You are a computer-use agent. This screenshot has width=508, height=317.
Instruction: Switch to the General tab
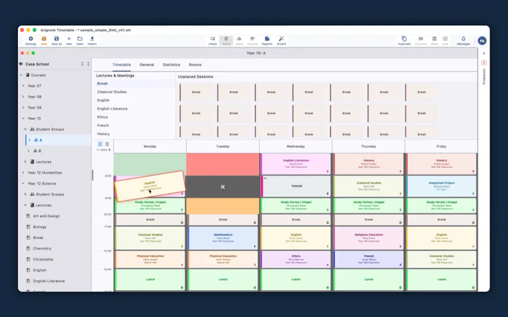(x=147, y=65)
